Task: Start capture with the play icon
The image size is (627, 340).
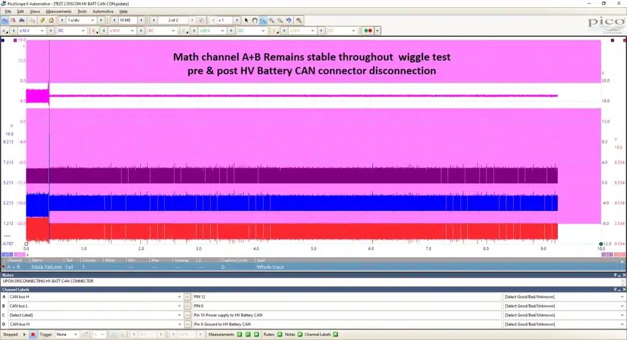Action: (x=24, y=334)
